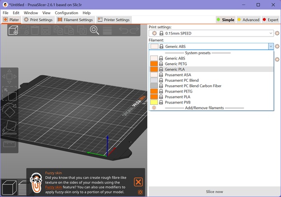Click the Redo arrow icon
281x197 pixels.
134,30
